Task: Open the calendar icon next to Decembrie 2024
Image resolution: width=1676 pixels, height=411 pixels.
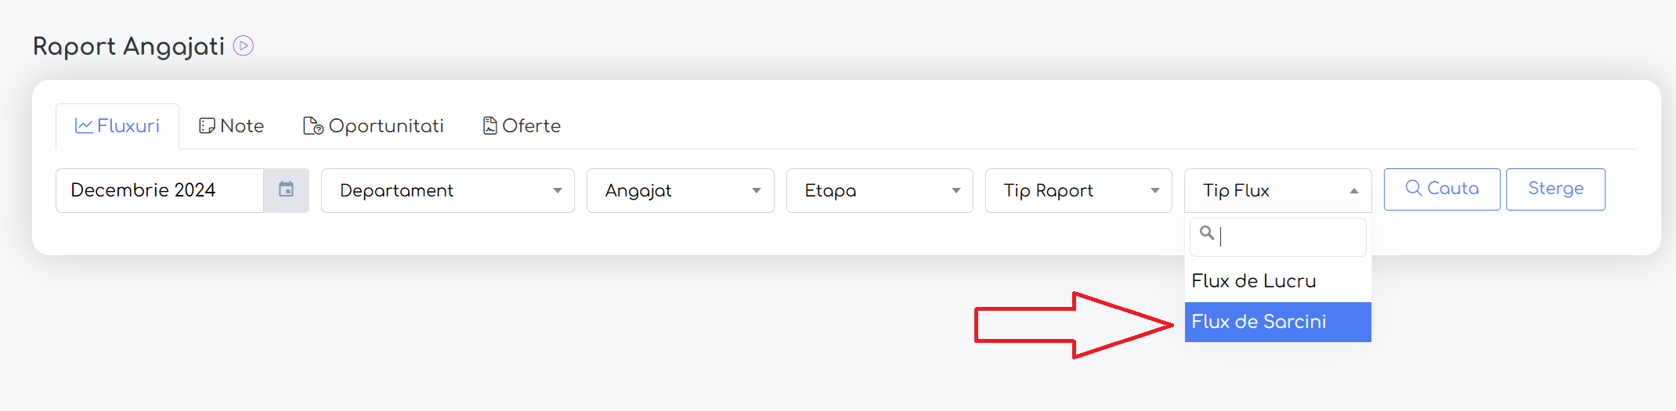Action: tap(286, 189)
